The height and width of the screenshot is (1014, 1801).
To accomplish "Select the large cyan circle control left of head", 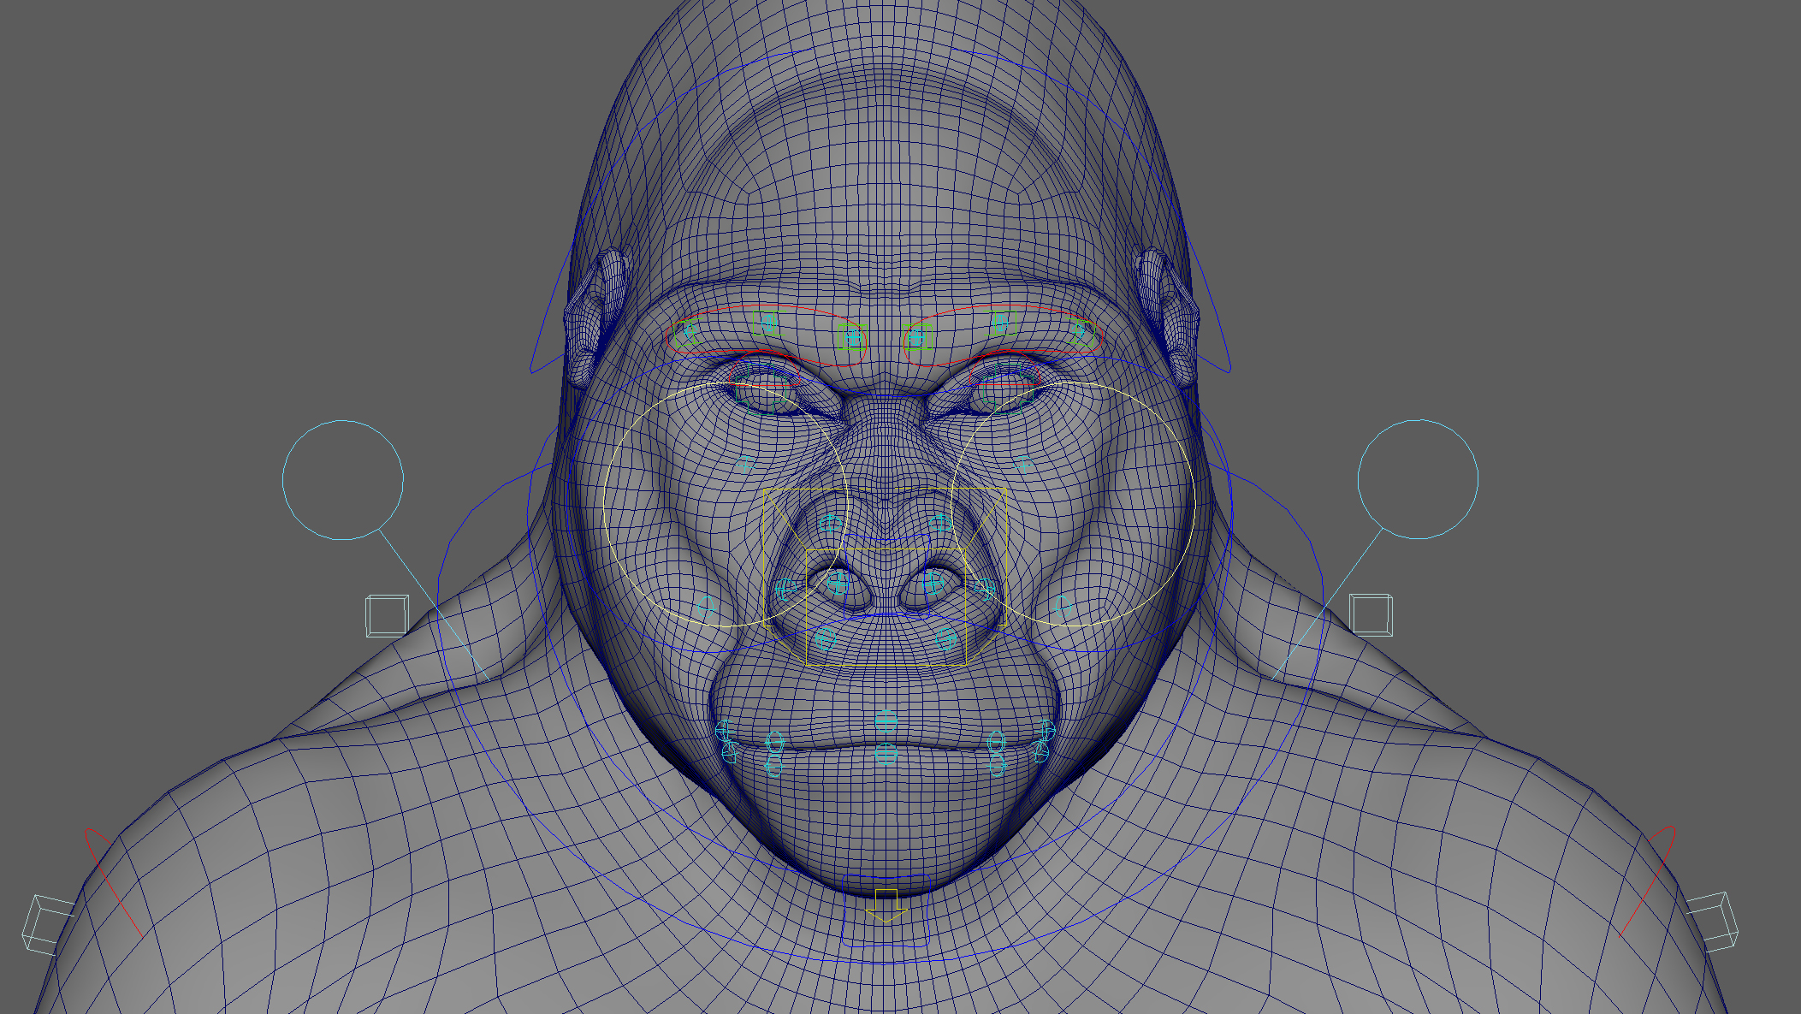I will pyautogui.click(x=343, y=480).
